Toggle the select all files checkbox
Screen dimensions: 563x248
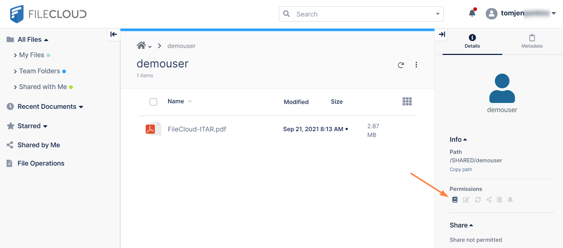pos(153,102)
